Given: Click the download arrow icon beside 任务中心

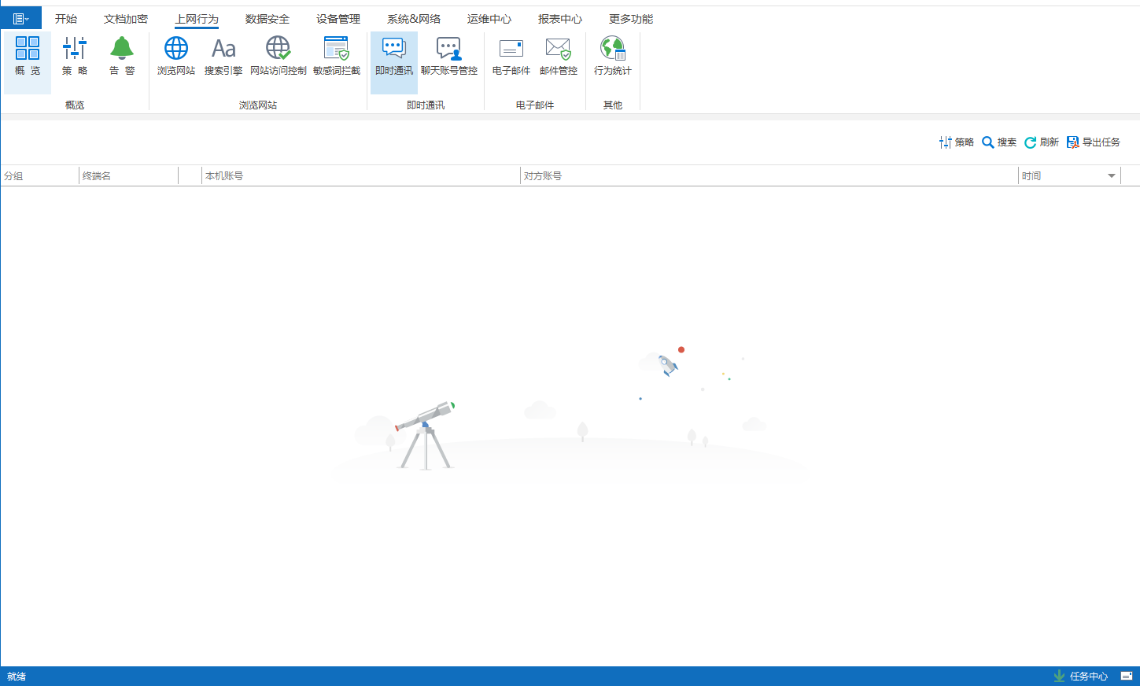Looking at the screenshot, I should (1059, 677).
